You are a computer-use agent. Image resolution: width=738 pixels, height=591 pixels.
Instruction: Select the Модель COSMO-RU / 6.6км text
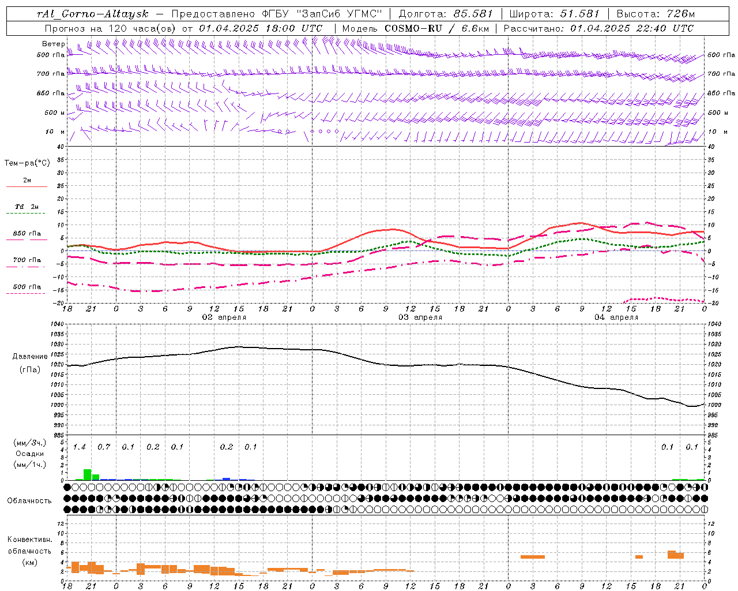click(x=416, y=28)
